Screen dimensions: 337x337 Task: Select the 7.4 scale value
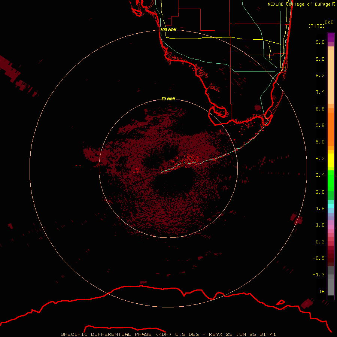point(320,92)
